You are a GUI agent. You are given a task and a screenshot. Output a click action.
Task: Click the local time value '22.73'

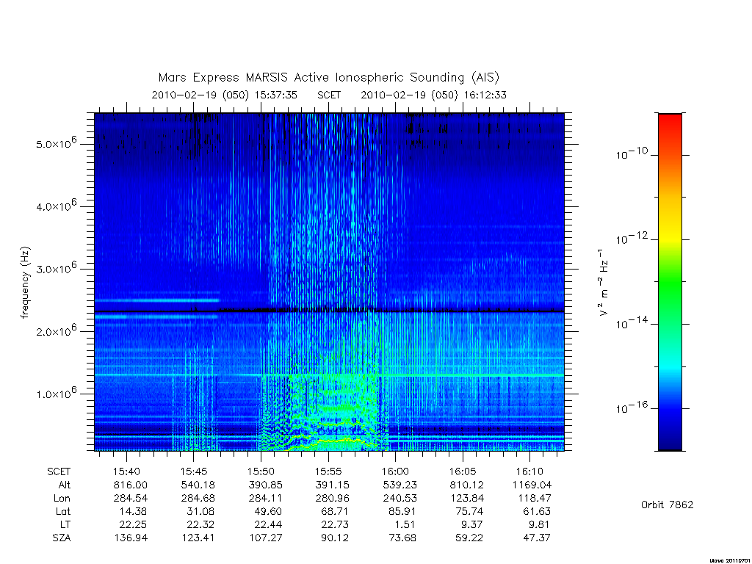pos(335,524)
